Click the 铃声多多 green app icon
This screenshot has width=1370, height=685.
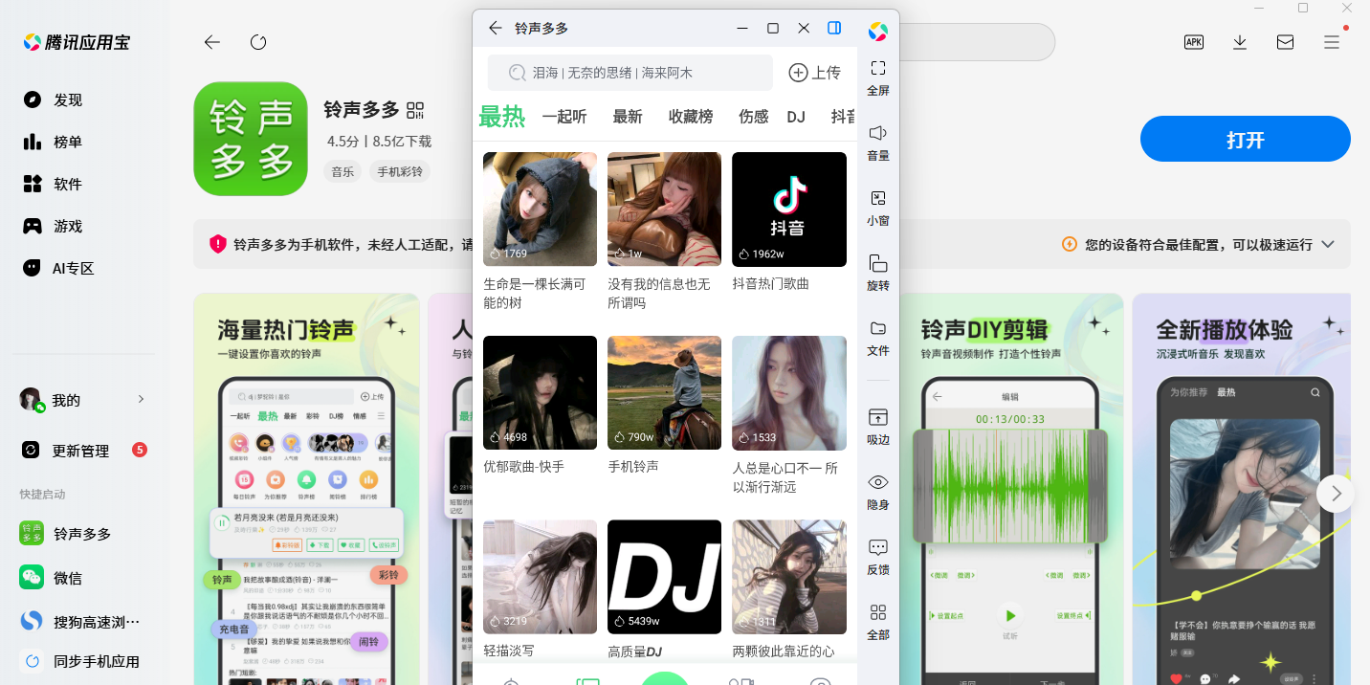[x=251, y=139]
